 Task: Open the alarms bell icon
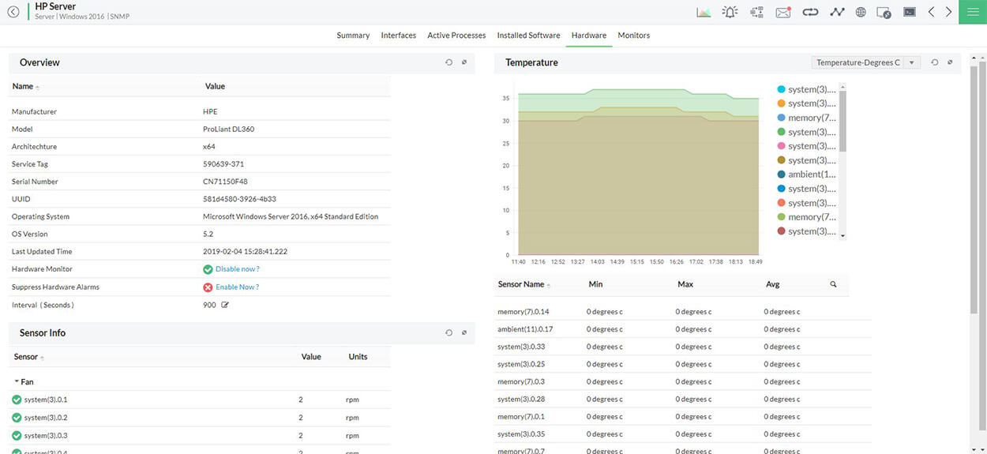click(x=730, y=12)
